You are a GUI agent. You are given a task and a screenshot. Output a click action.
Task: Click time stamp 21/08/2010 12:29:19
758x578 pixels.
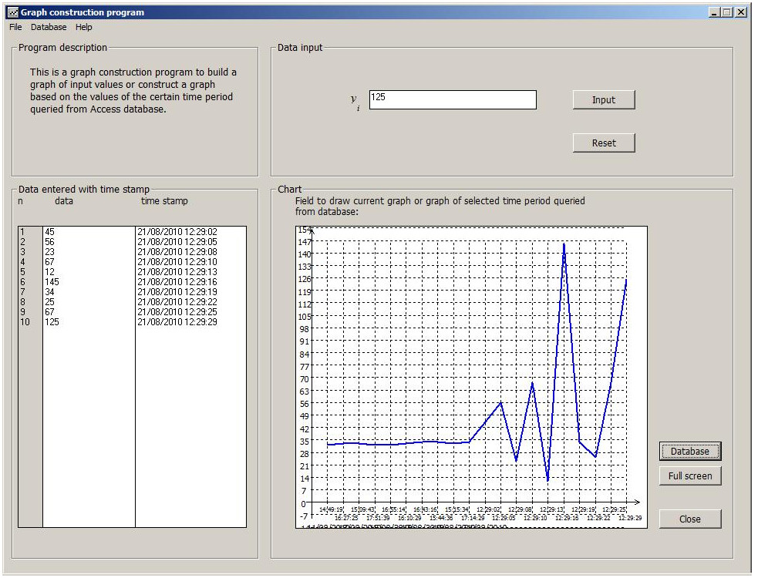point(177,292)
